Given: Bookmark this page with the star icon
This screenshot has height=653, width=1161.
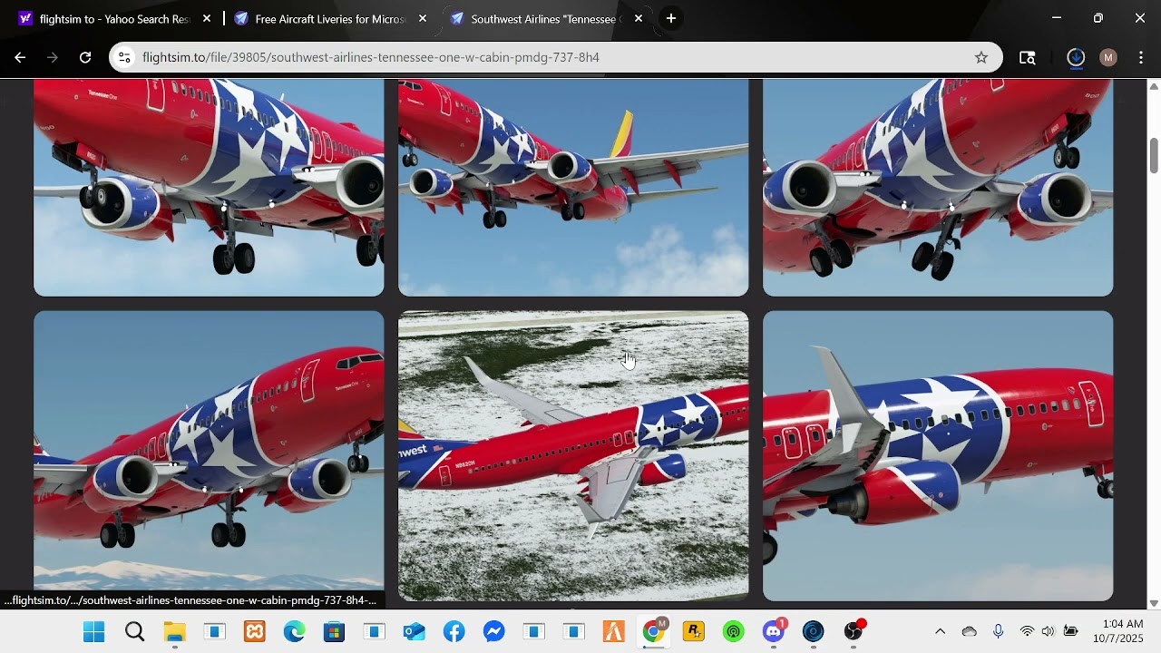Looking at the screenshot, I should point(981,57).
